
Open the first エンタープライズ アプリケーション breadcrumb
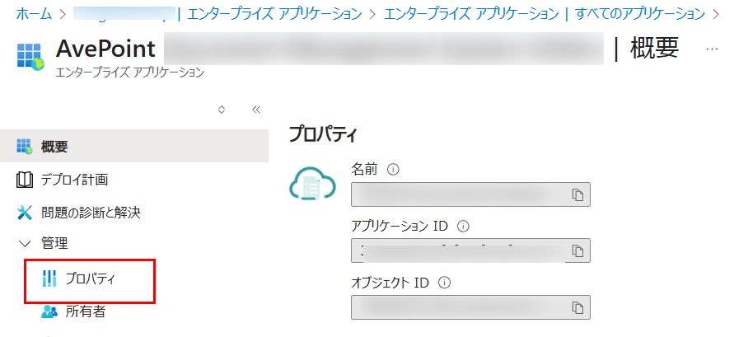point(274,14)
